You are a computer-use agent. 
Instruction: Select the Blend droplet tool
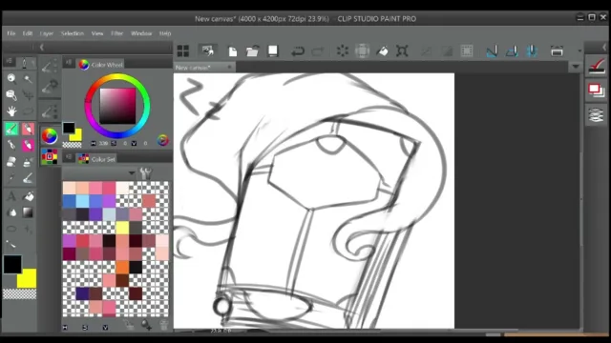coord(11,212)
